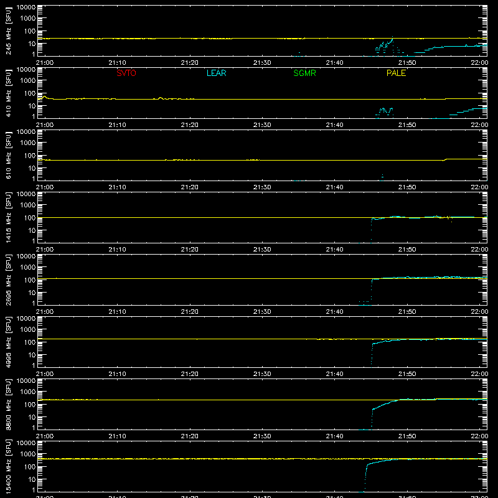Click 21:00 time label under 8800 MHz plot
The image size is (498, 498).
44,436
